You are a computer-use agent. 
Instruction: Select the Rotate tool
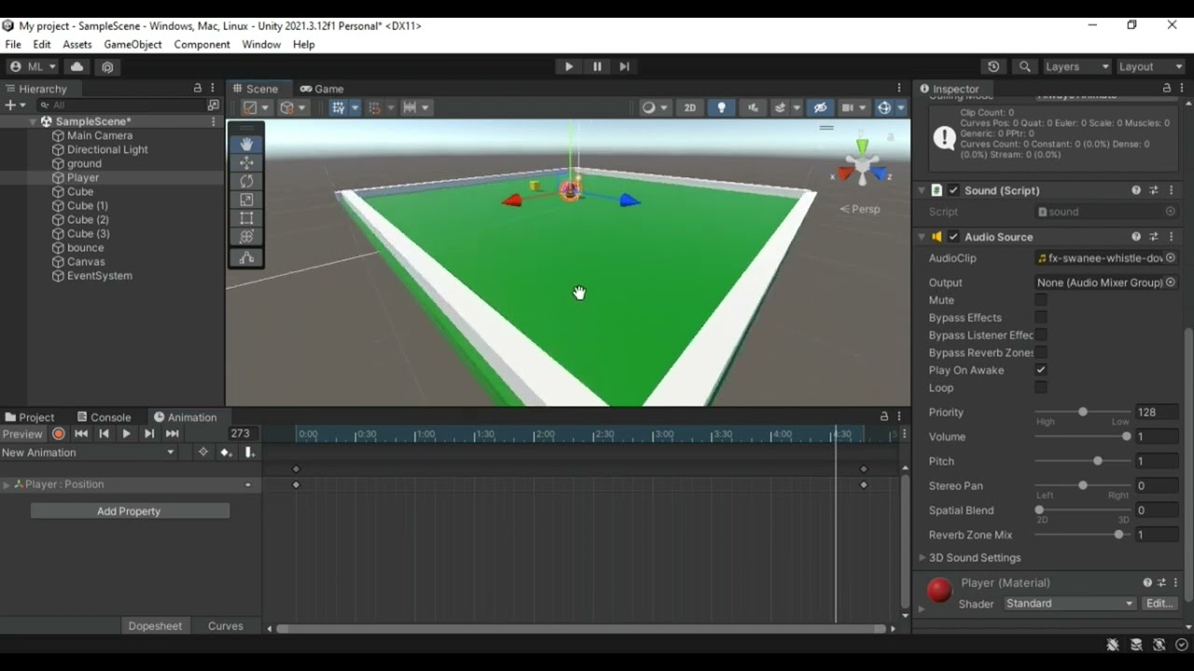pos(246,182)
